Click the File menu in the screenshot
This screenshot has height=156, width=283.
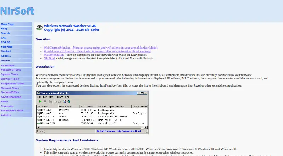(x=39, y=97)
